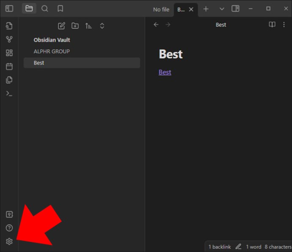Open settings gear icon
This screenshot has width=292, height=252.
[x=9, y=241]
